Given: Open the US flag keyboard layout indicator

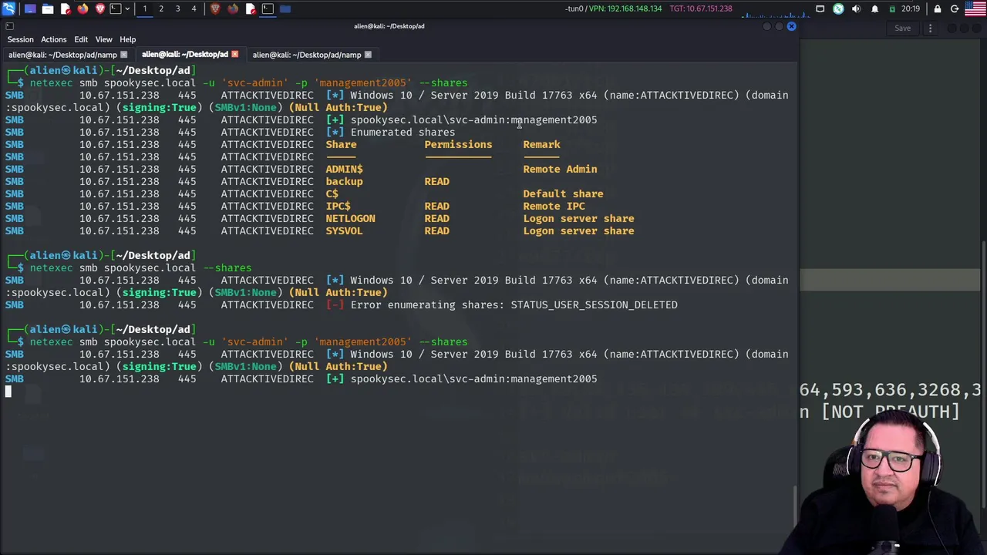Looking at the screenshot, I should (x=975, y=8).
